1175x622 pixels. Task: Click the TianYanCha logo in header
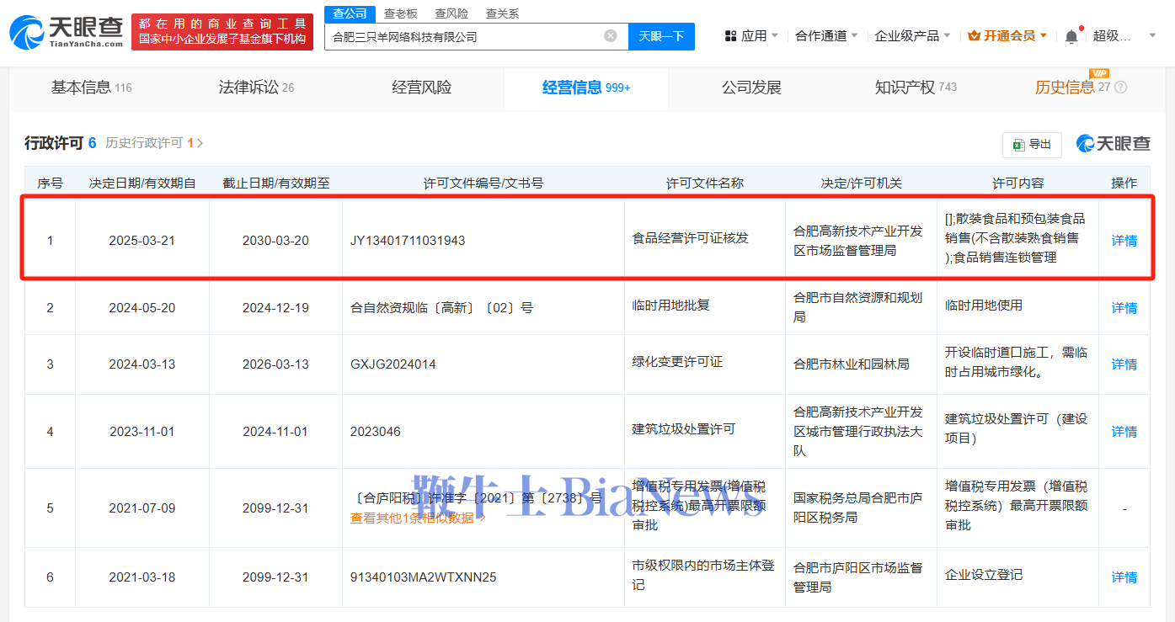pos(66,32)
